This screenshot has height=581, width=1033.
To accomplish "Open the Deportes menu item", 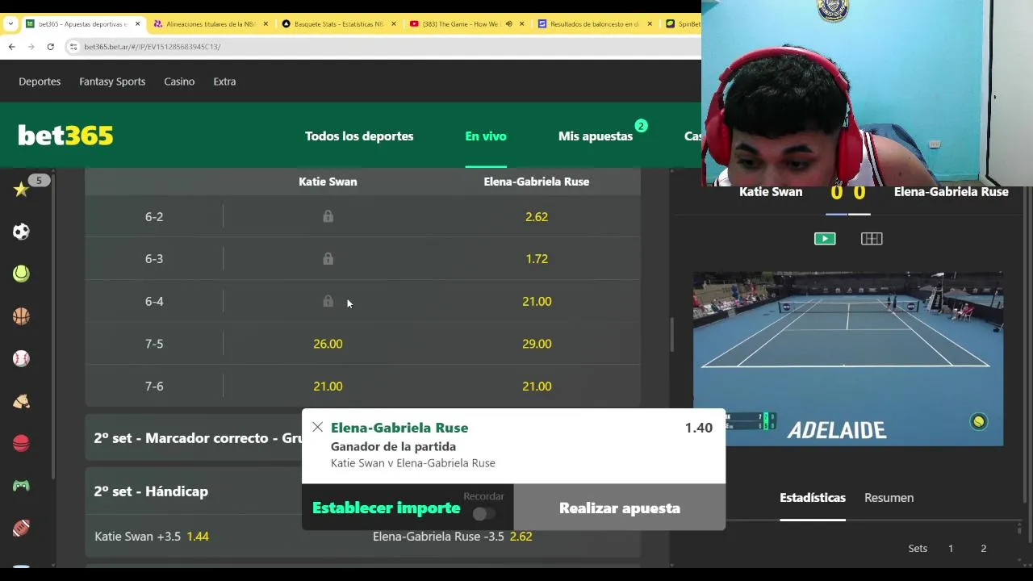I will [x=40, y=82].
